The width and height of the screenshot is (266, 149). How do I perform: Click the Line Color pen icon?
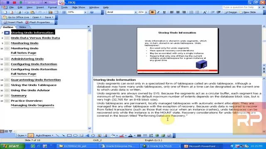[121, 135]
